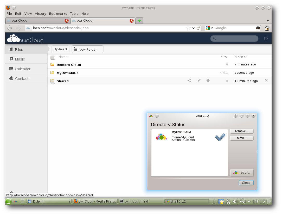Click the network tray icon

click(242, 201)
